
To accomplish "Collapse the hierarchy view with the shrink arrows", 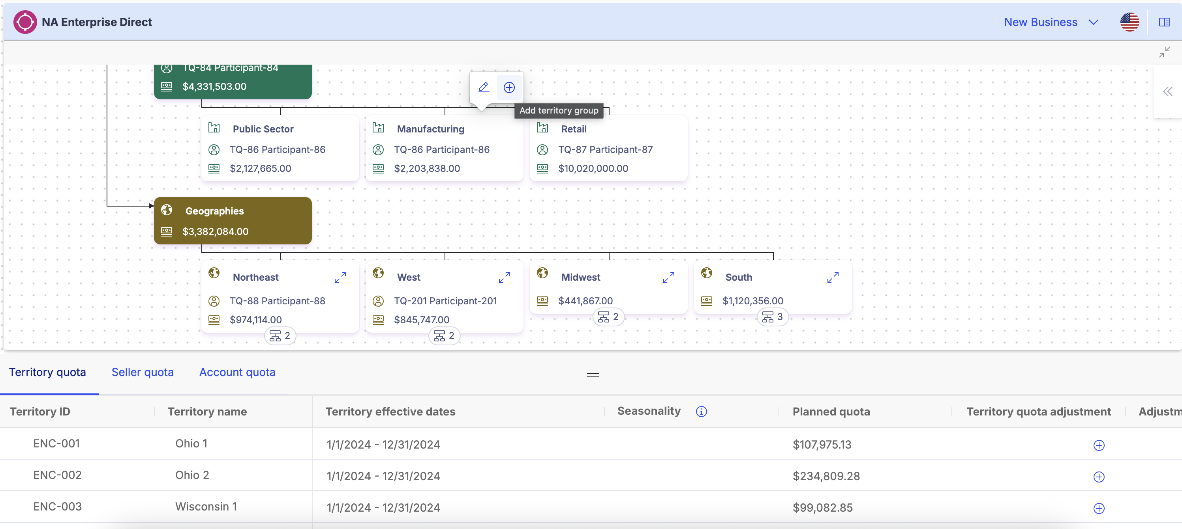I will [x=1164, y=52].
